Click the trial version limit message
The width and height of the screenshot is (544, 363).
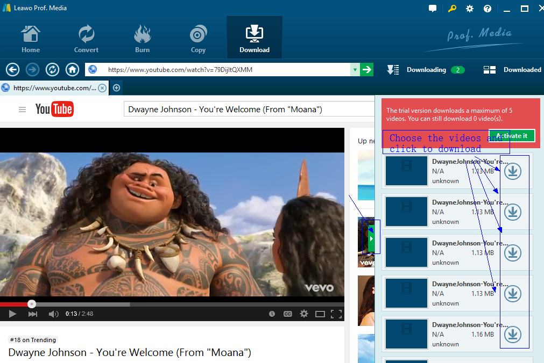coord(449,114)
